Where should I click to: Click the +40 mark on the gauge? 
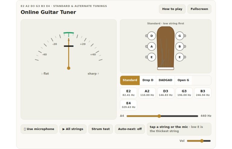click(x=93, y=55)
